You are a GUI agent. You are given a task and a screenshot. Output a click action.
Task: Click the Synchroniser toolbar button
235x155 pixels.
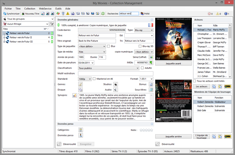12,14
